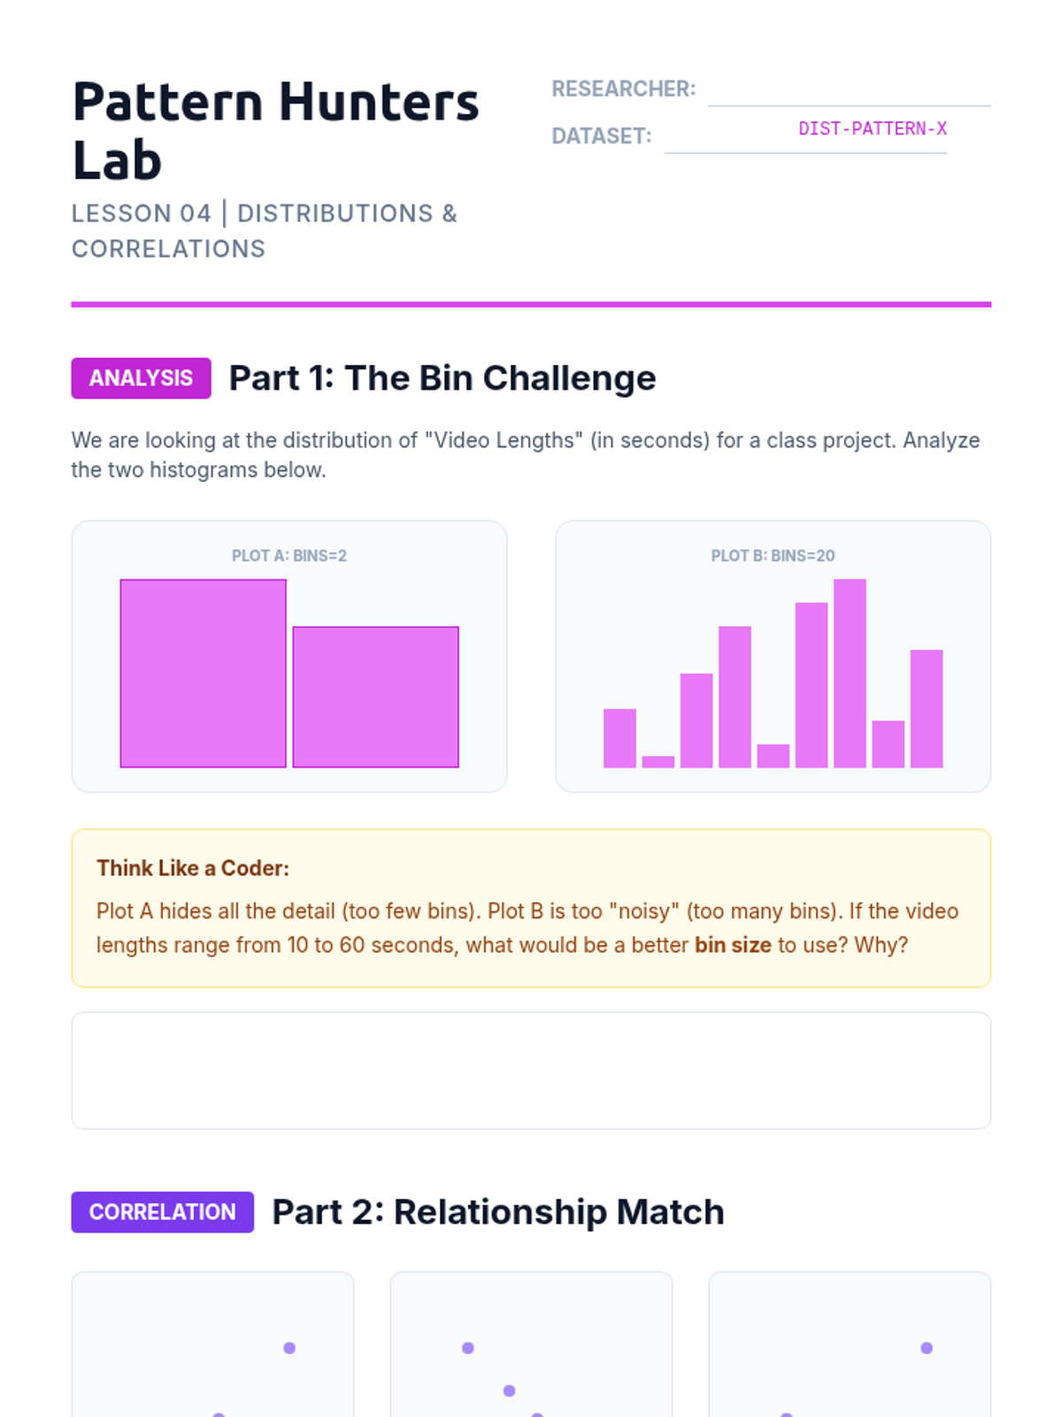
Task: Click the tallest bar in Plot B
Action: coord(850,673)
